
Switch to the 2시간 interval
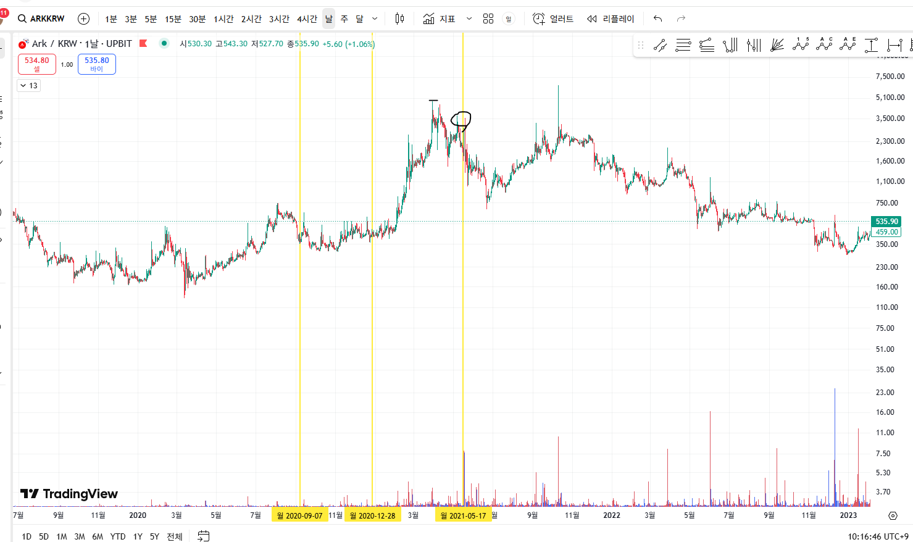(251, 19)
